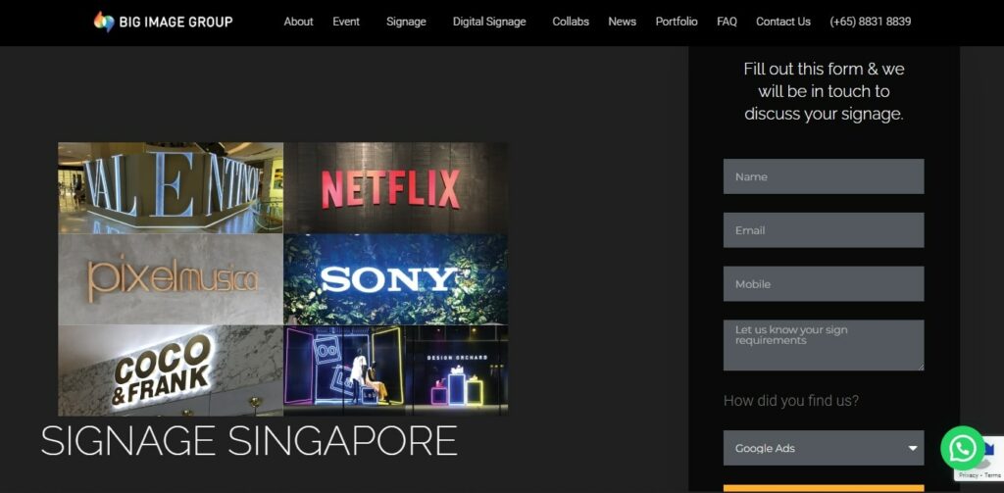
Task: Open the Event menu item
Action: [x=346, y=22]
